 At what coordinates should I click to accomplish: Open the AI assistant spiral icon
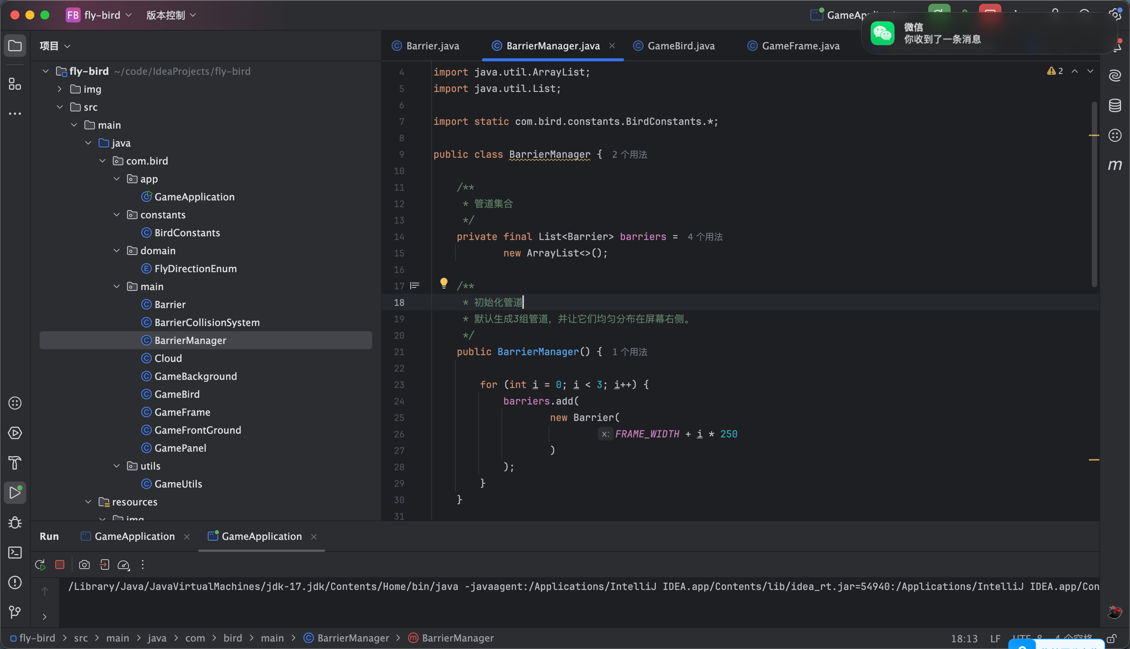click(x=1114, y=76)
